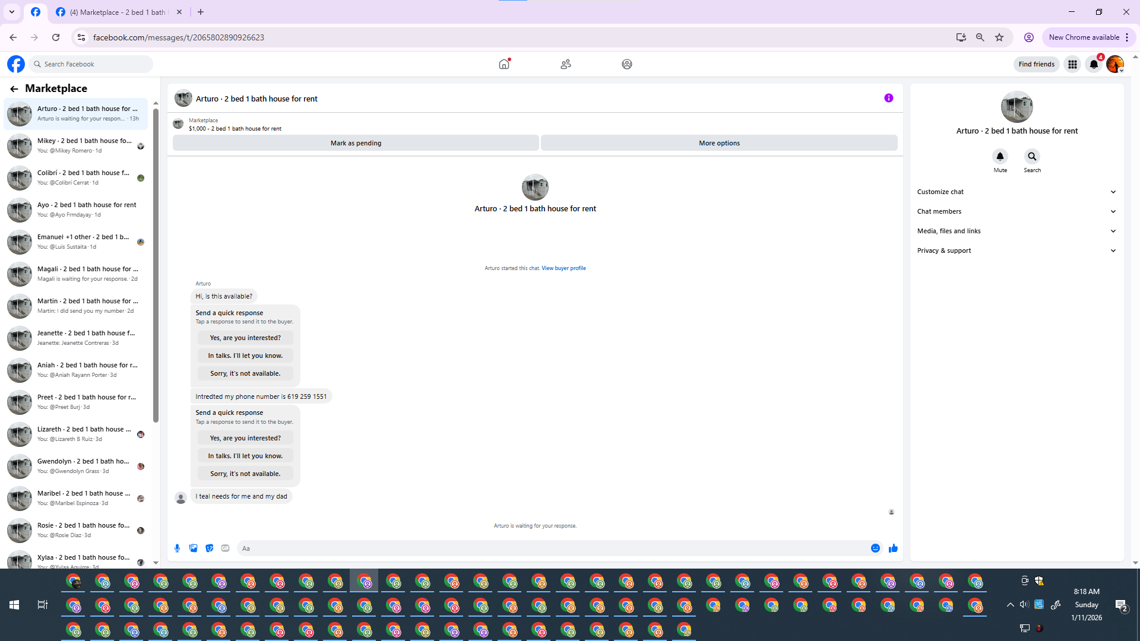The height and width of the screenshot is (641, 1140).
Task: Choose a sticker
Action: 209,548
